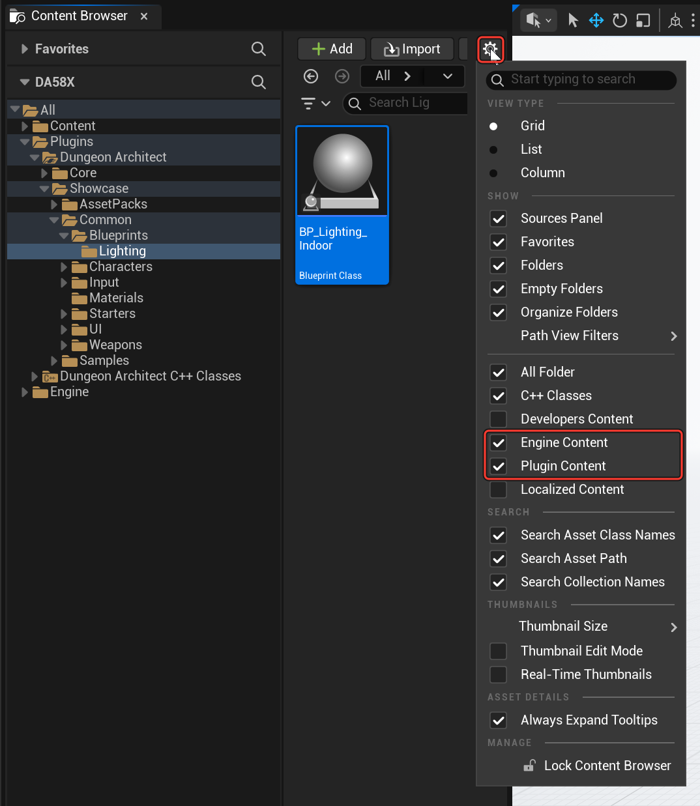Collapse the DA58X section

25,82
